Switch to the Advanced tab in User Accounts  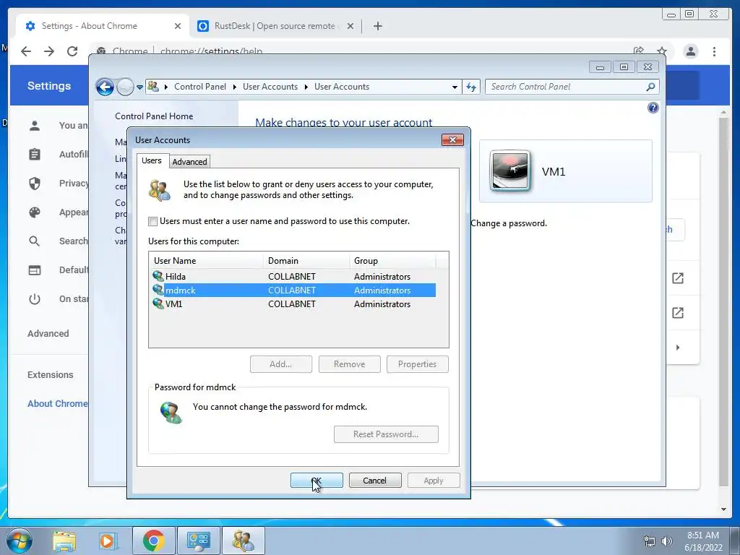coord(189,161)
